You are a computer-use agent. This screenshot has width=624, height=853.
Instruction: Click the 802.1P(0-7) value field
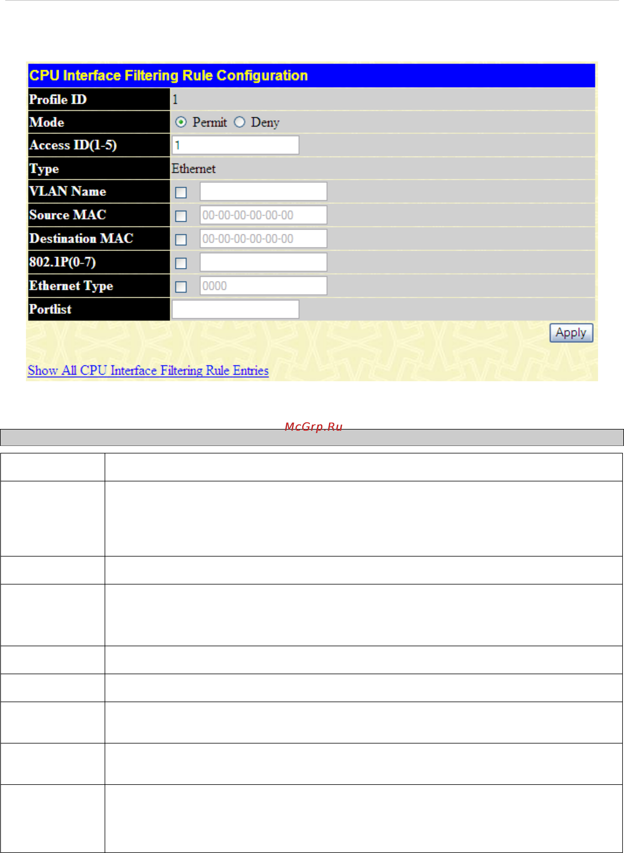coord(263,262)
